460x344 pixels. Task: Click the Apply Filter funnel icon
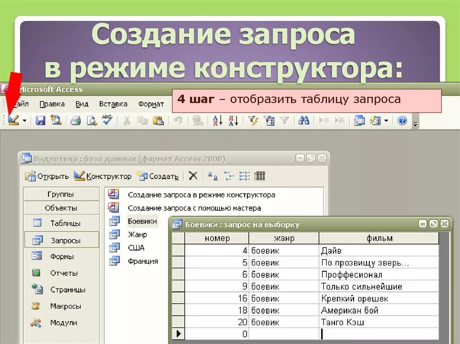[284, 120]
